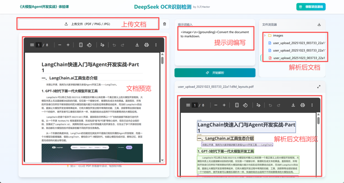Open more actions in left preview viewer
The image size is (344, 183).
156,45
